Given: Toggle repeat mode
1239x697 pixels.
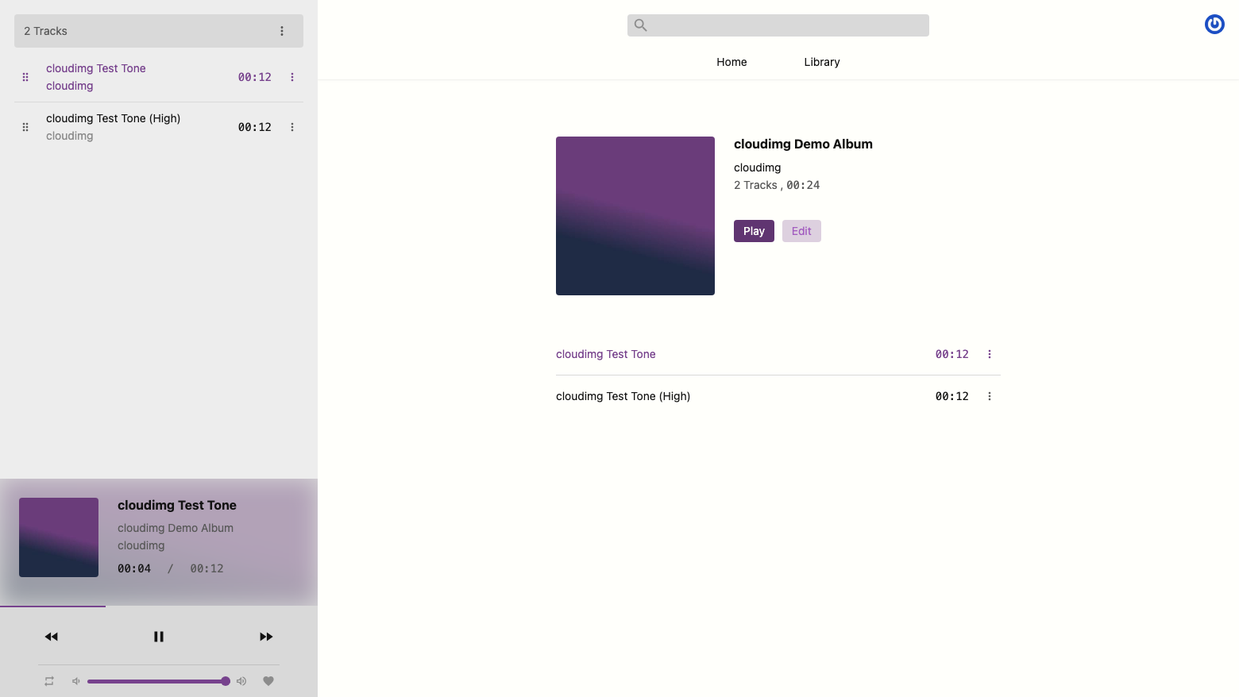Looking at the screenshot, I should click(49, 681).
